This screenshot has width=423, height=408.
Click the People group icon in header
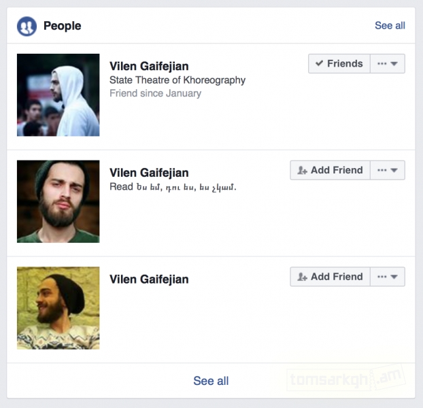(27, 26)
